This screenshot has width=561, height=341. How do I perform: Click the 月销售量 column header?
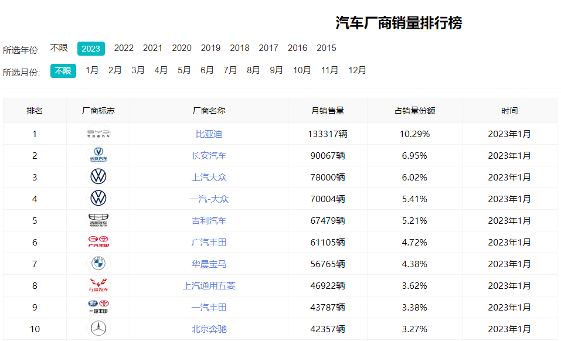327,111
